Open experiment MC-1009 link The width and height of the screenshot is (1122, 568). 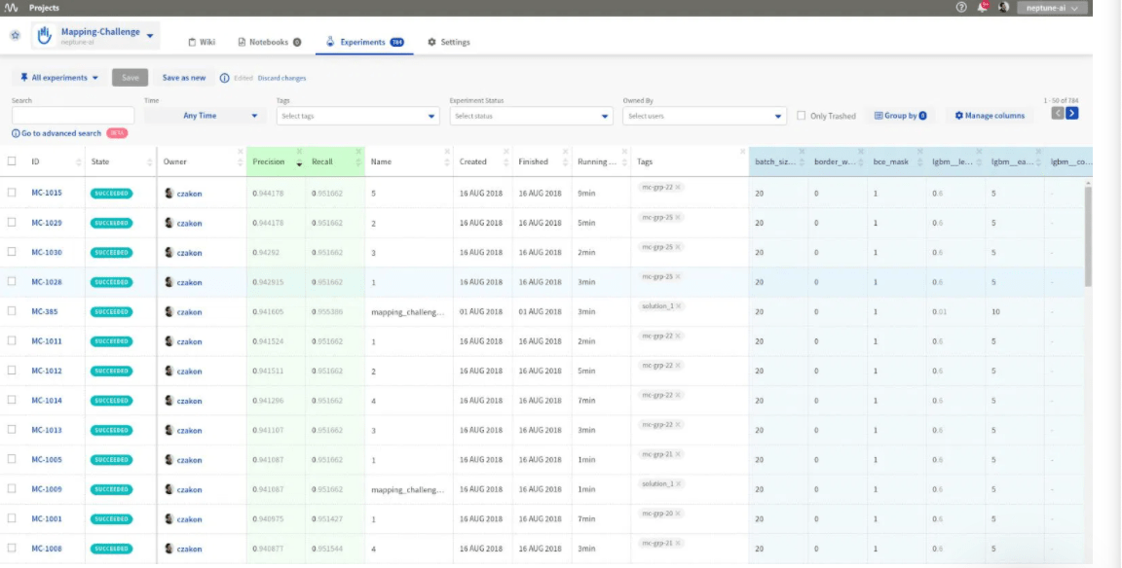(47, 489)
